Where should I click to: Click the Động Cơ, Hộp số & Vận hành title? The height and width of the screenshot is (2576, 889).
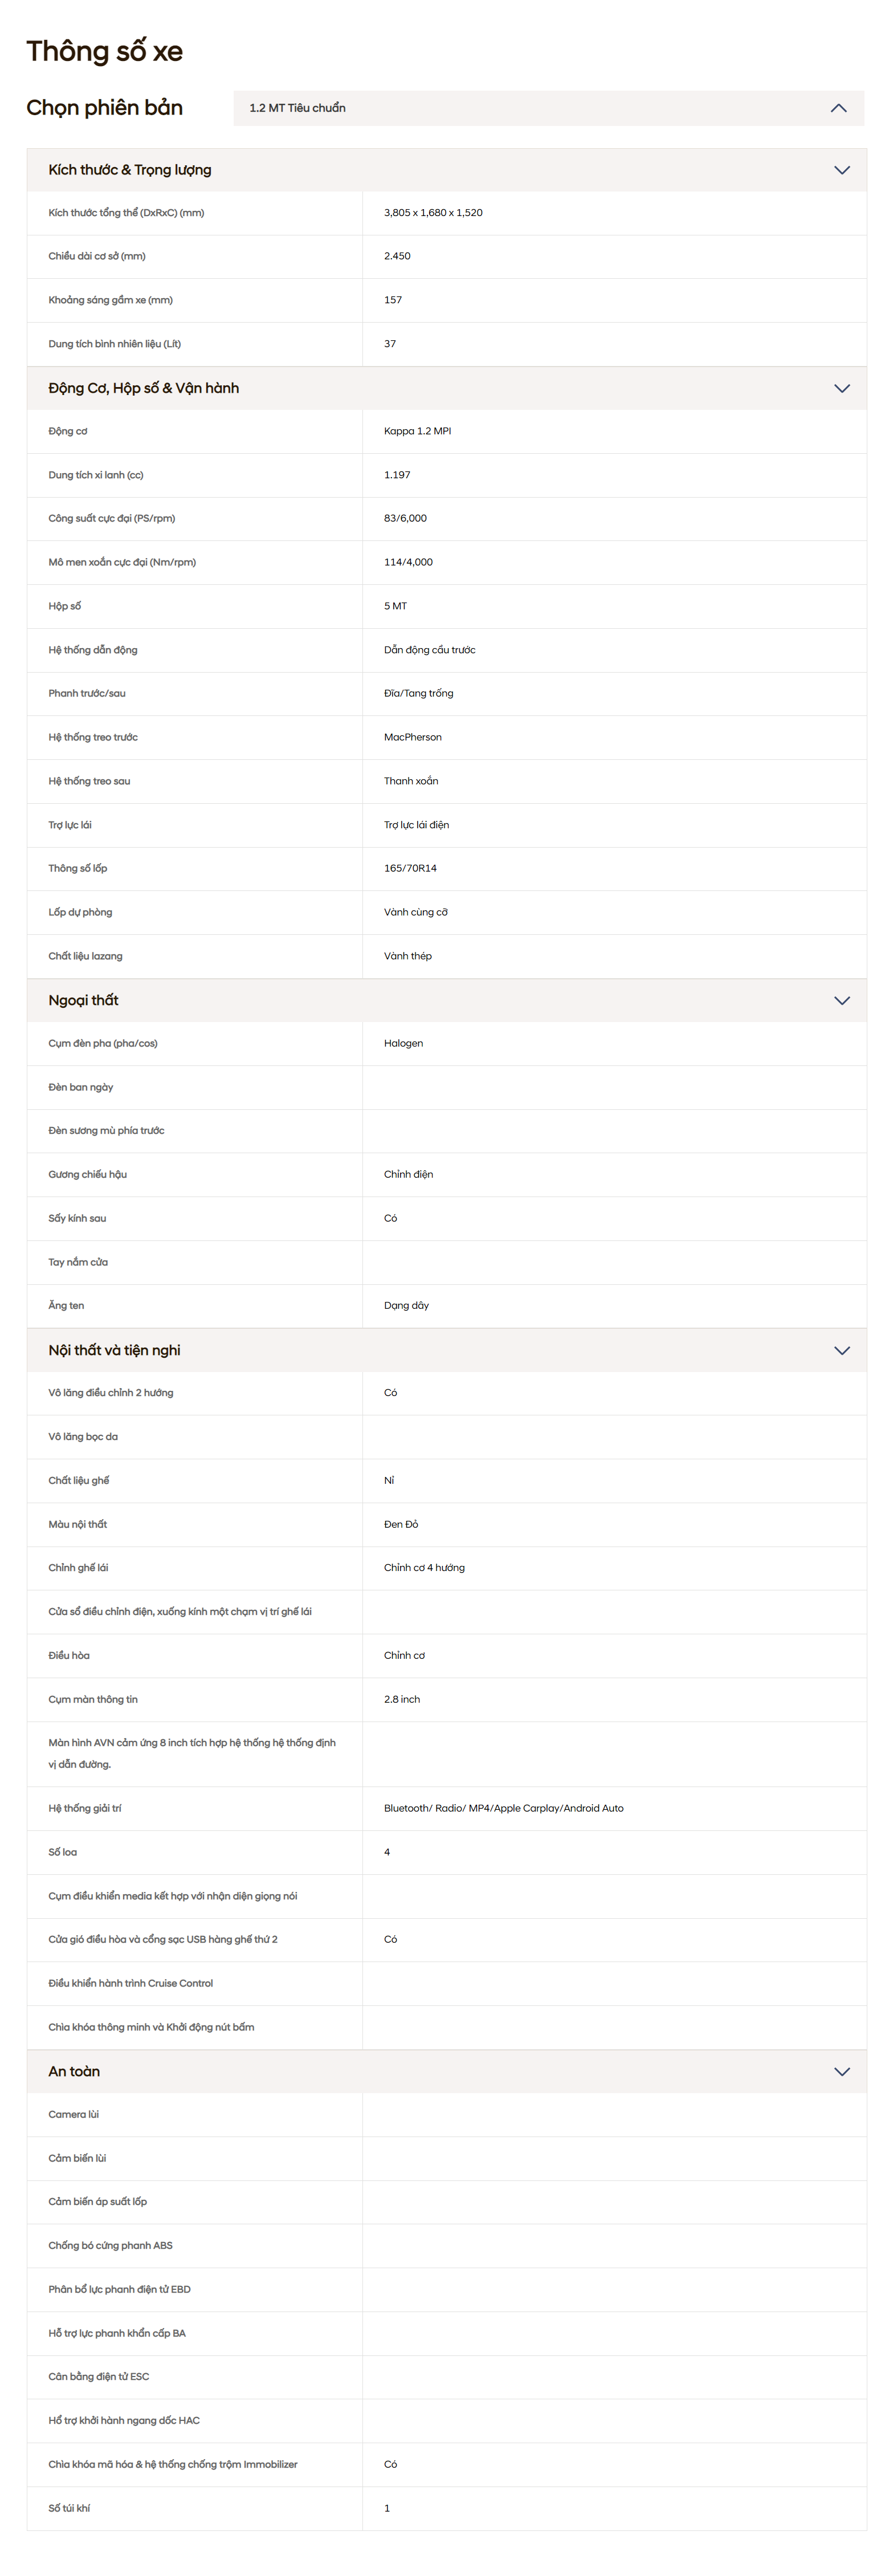click(x=144, y=388)
